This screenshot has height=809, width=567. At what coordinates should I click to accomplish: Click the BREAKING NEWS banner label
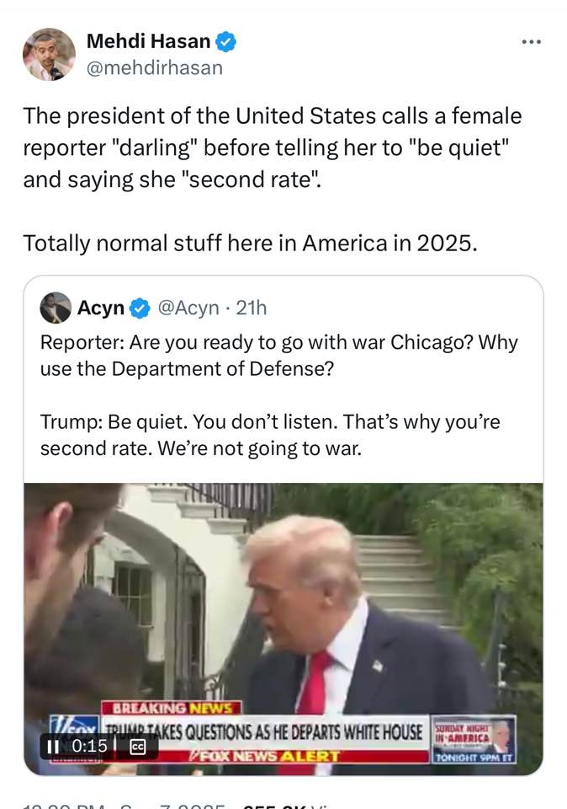tap(172, 708)
